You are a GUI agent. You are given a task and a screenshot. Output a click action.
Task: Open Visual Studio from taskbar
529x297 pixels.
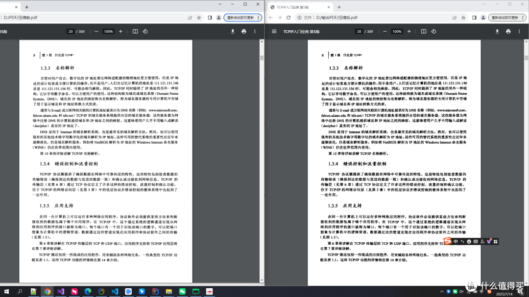[x=61, y=291]
